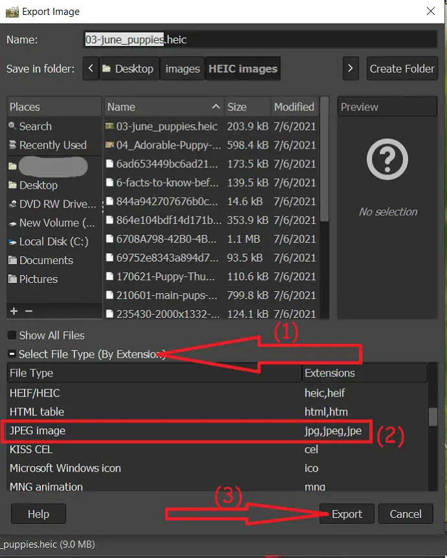Collapse Select File Type (By Extension)
This screenshot has width=447, height=558.
pos(12,354)
